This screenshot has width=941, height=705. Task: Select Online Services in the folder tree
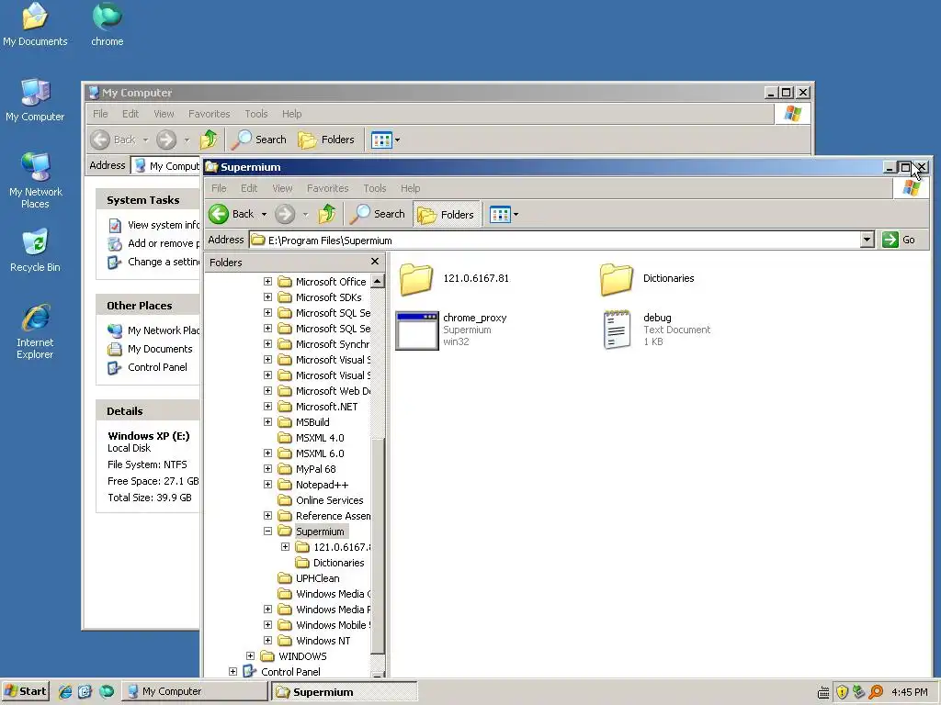tap(329, 500)
